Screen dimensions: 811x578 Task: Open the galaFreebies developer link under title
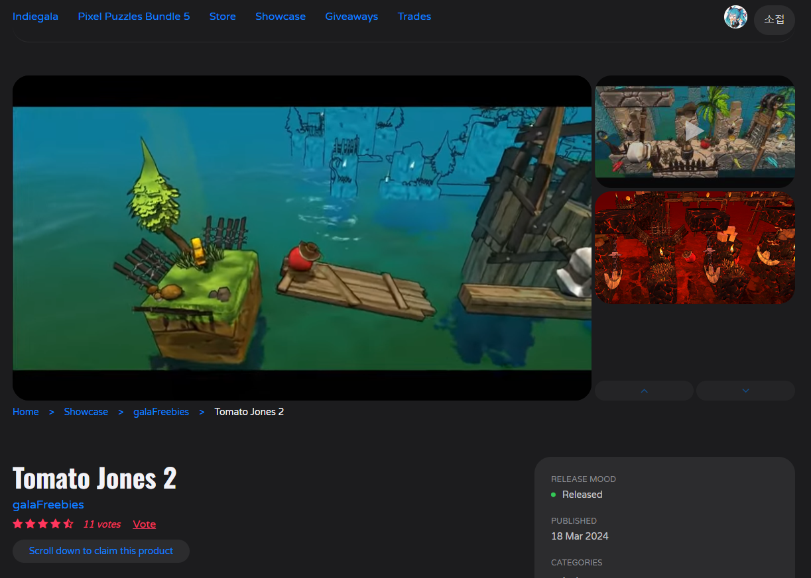click(48, 505)
